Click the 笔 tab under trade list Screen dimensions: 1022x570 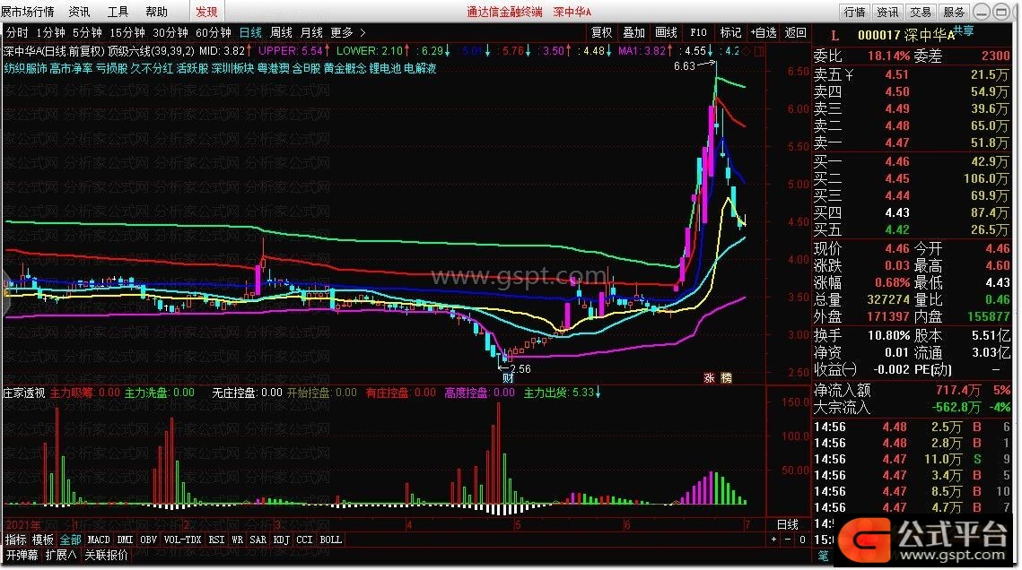click(823, 555)
